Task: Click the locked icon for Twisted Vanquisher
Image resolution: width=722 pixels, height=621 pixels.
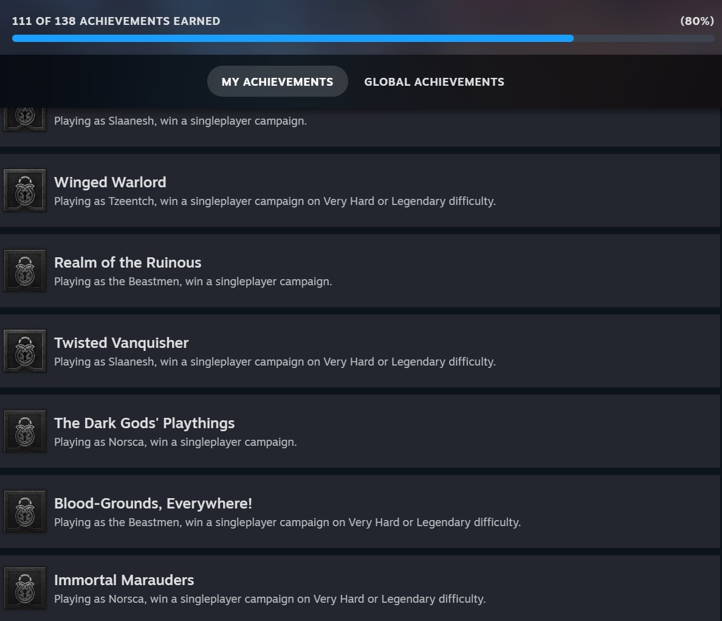Action: pos(25,350)
